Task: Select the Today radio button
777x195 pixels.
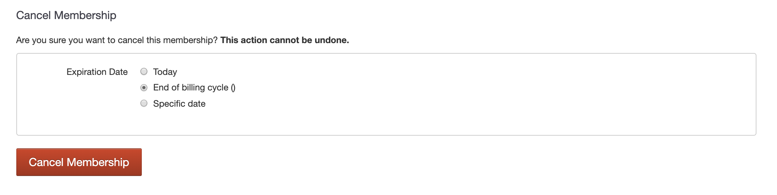Action: pos(144,72)
